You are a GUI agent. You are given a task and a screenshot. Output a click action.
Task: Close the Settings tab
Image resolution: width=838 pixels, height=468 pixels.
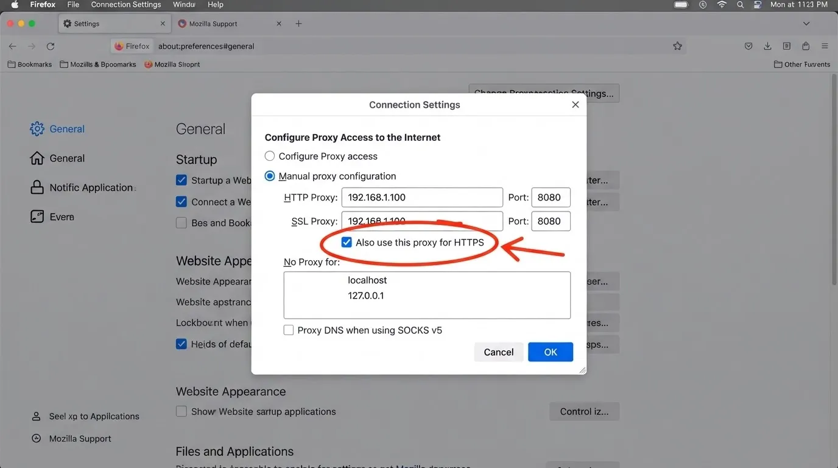(x=163, y=24)
